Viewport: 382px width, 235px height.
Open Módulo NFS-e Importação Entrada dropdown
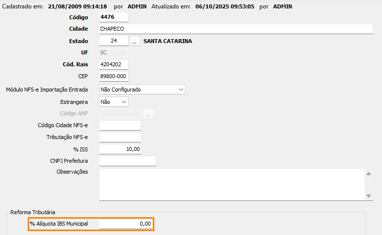(x=142, y=90)
